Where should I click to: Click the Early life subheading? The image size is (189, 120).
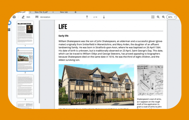63,36
